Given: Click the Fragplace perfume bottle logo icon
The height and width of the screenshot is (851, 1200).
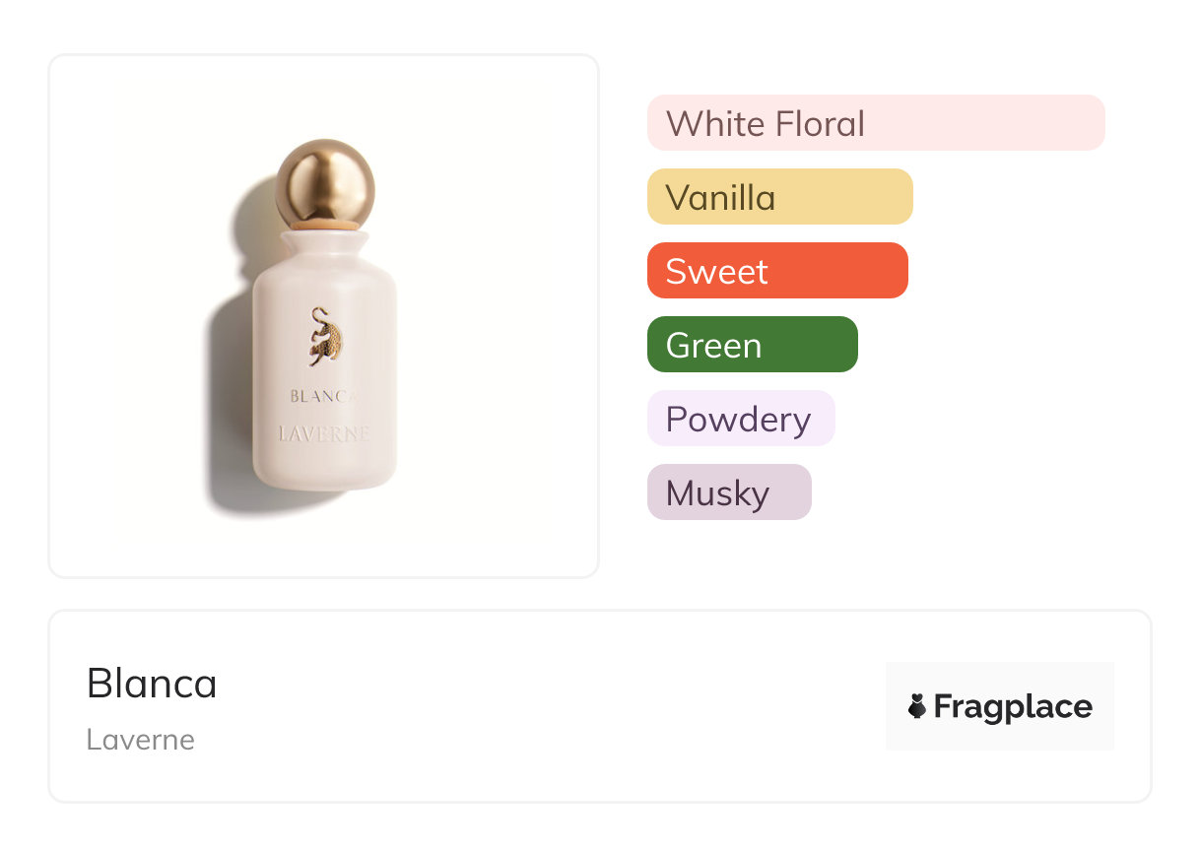Looking at the screenshot, I should [x=917, y=706].
